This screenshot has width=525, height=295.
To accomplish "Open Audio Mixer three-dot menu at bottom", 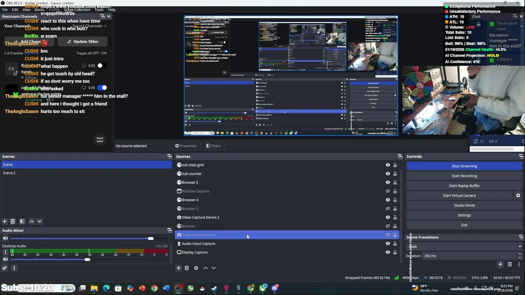I will point(14,268).
